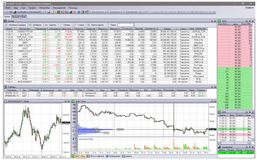Viewport: 257px width, 160px height.
Task: Pin the SiH8 order book panel
Action: 250,21
